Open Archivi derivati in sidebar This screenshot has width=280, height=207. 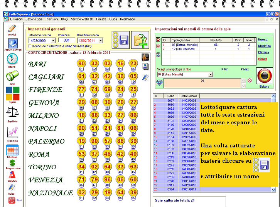pos(13,43)
